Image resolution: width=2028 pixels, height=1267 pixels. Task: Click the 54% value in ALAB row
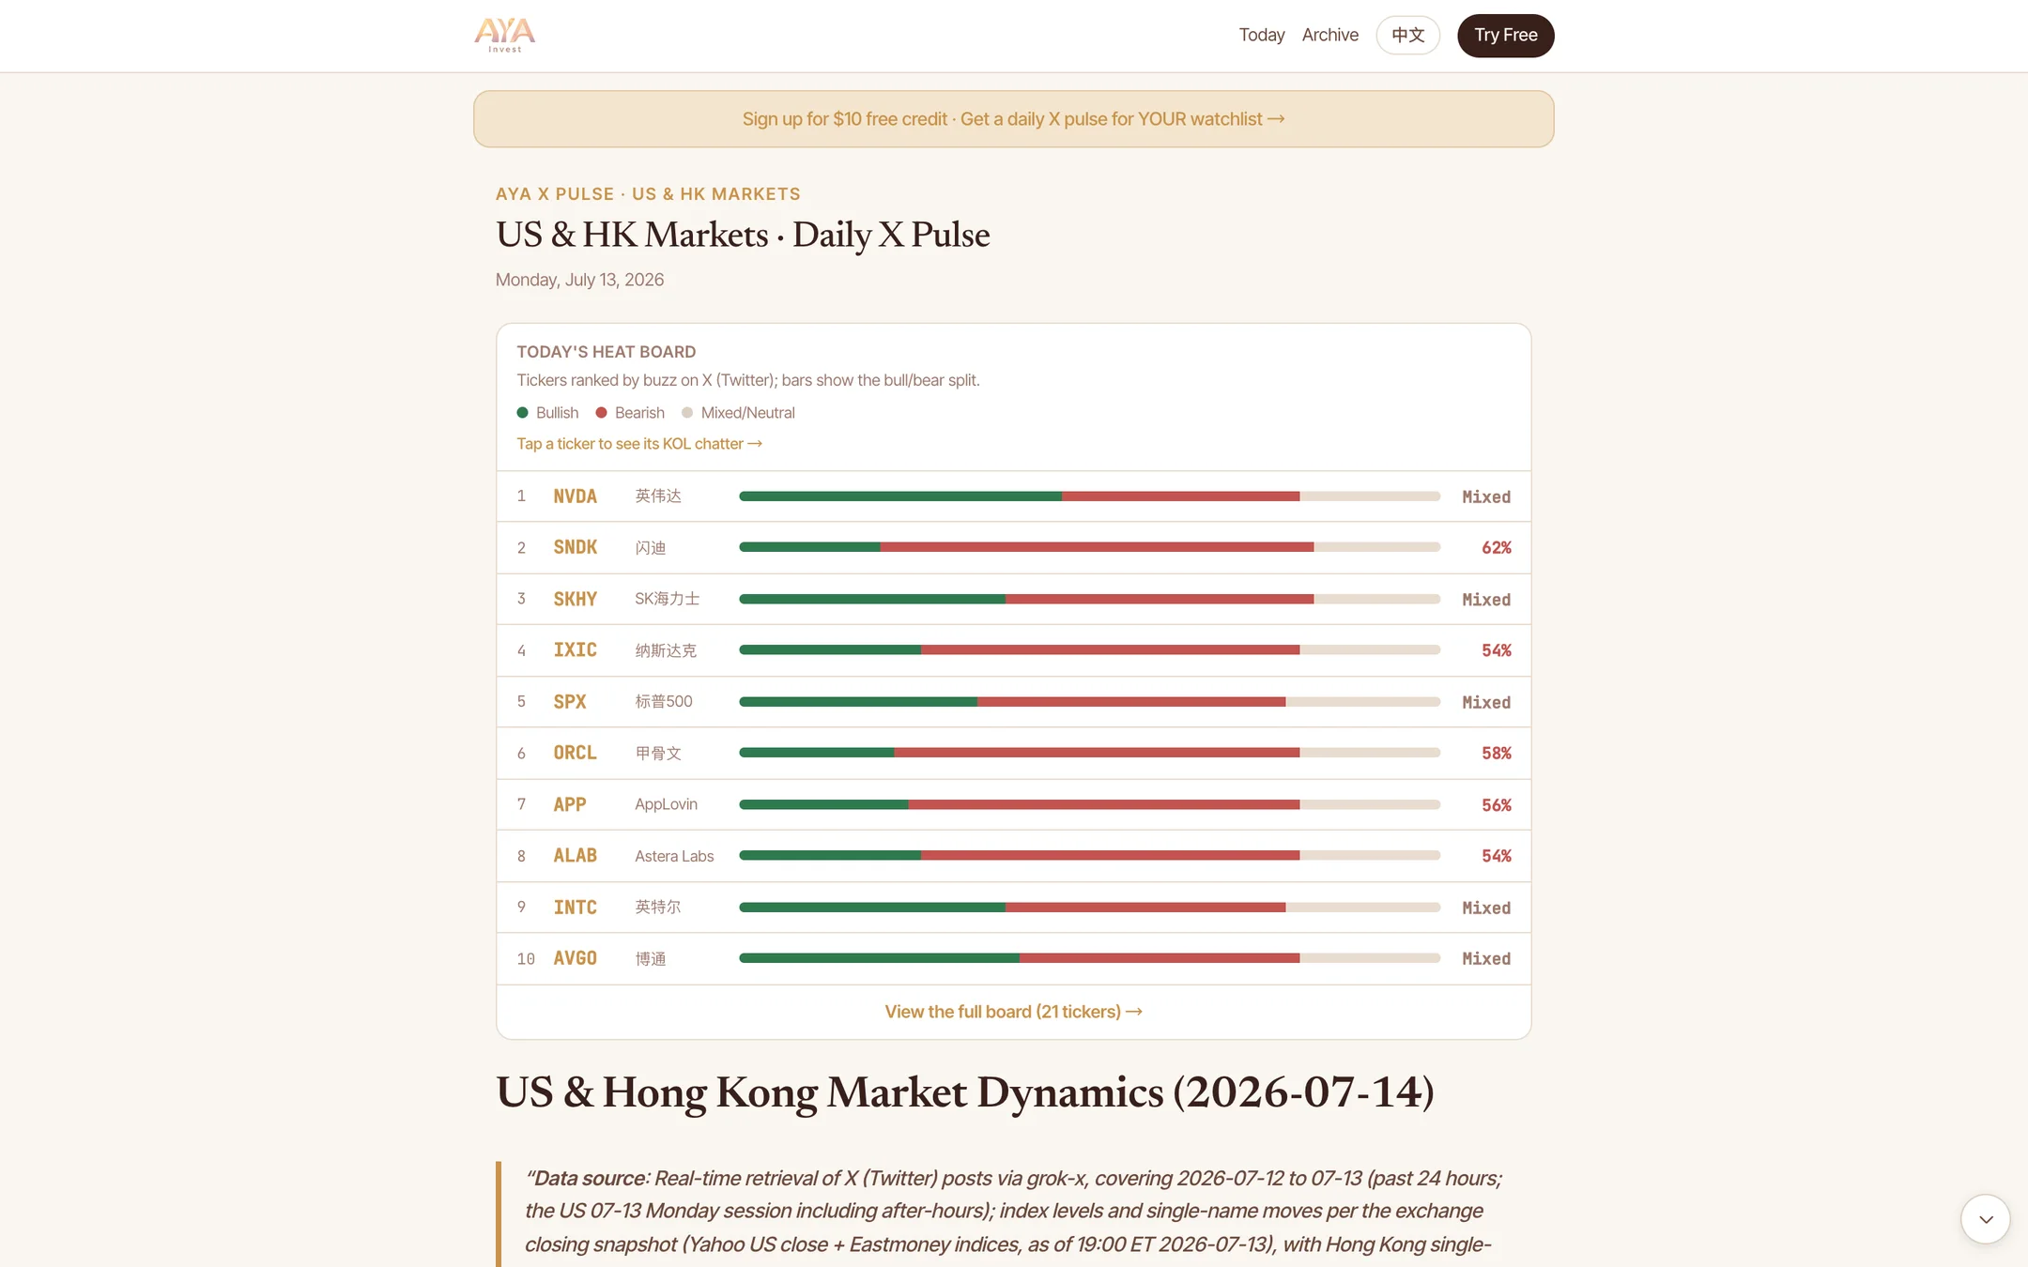coord(1496,856)
